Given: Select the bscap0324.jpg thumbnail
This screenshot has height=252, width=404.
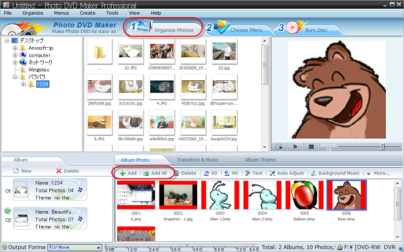Looking at the screenshot, I should (x=224, y=122).
